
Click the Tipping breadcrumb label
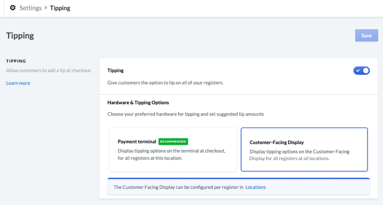point(60,8)
